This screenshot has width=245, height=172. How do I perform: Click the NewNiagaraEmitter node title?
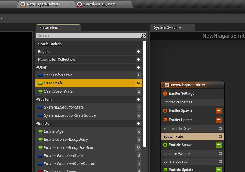(x=188, y=85)
